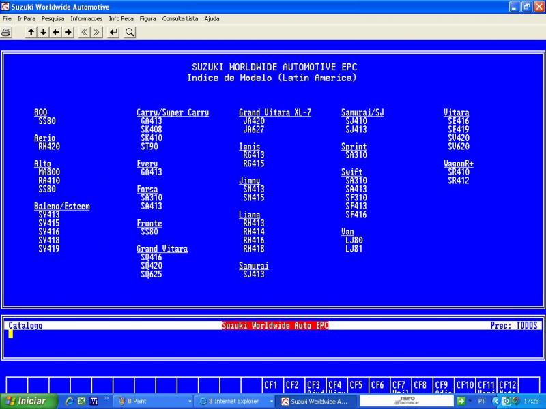Select model SQ420 under Grand Vitara
Viewport: 546px width, 409px height.
[x=152, y=266]
